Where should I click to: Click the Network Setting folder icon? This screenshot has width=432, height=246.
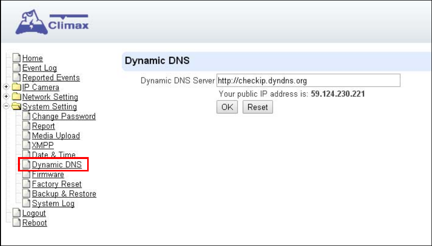coord(16,96)
